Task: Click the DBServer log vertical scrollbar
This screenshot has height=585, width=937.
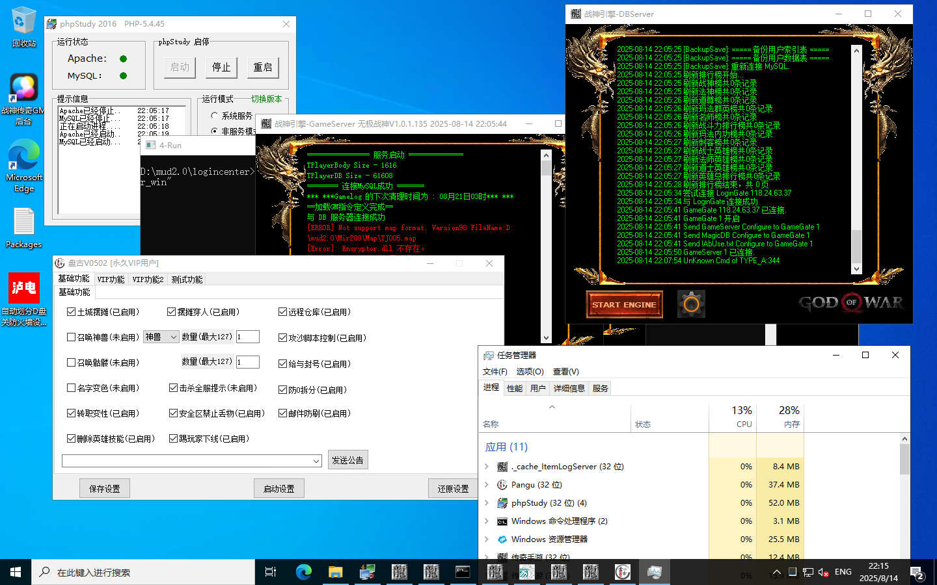Action: coord(856,159)
